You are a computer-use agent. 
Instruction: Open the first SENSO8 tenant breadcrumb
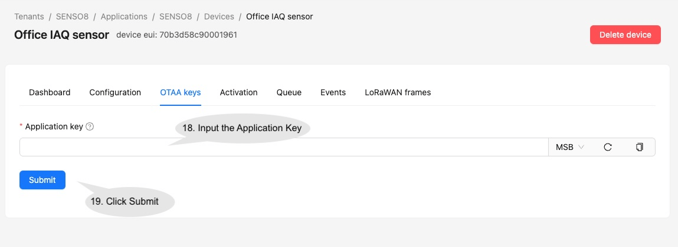pos(73,16)
